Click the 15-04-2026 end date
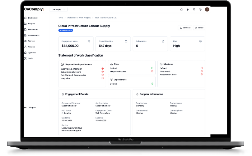This screenshot has width=252, height=156. pos(101,120)
